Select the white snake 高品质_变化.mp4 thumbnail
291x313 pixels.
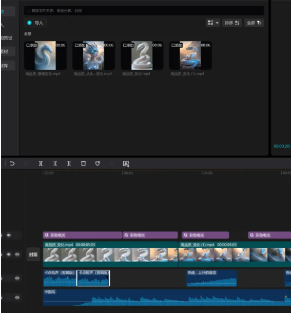click(x=142, y=56)
